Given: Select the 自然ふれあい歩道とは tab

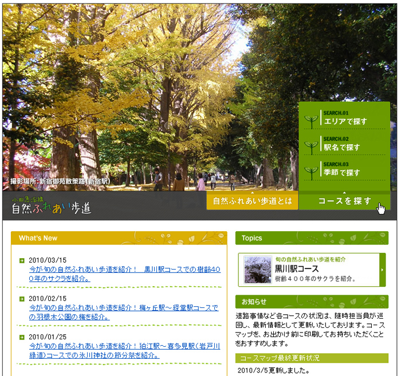Looking at the screenshot, I should point(252,200).
